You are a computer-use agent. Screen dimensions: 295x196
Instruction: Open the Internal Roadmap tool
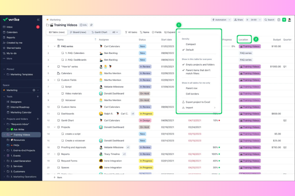20,107
